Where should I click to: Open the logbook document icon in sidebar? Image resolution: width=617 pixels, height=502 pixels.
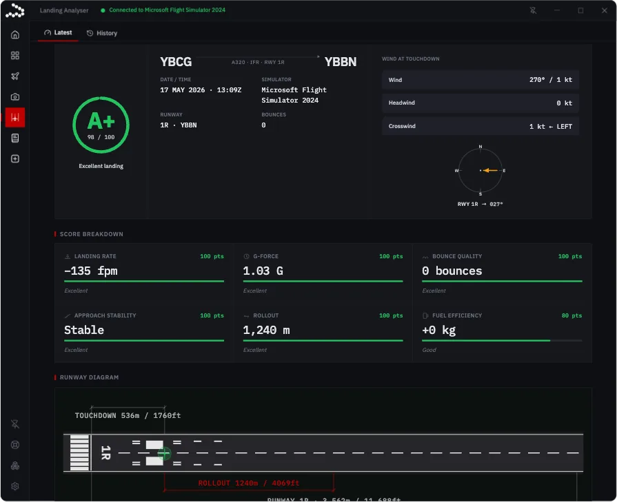tap(15, 138)
